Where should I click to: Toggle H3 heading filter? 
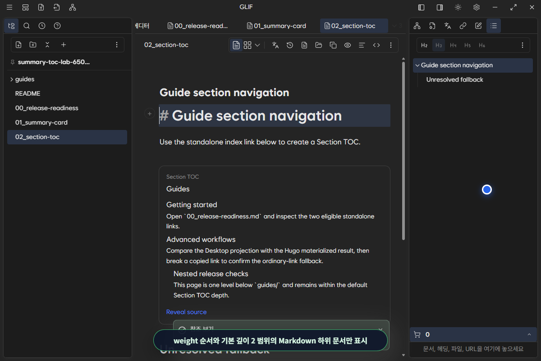point(439,45)
